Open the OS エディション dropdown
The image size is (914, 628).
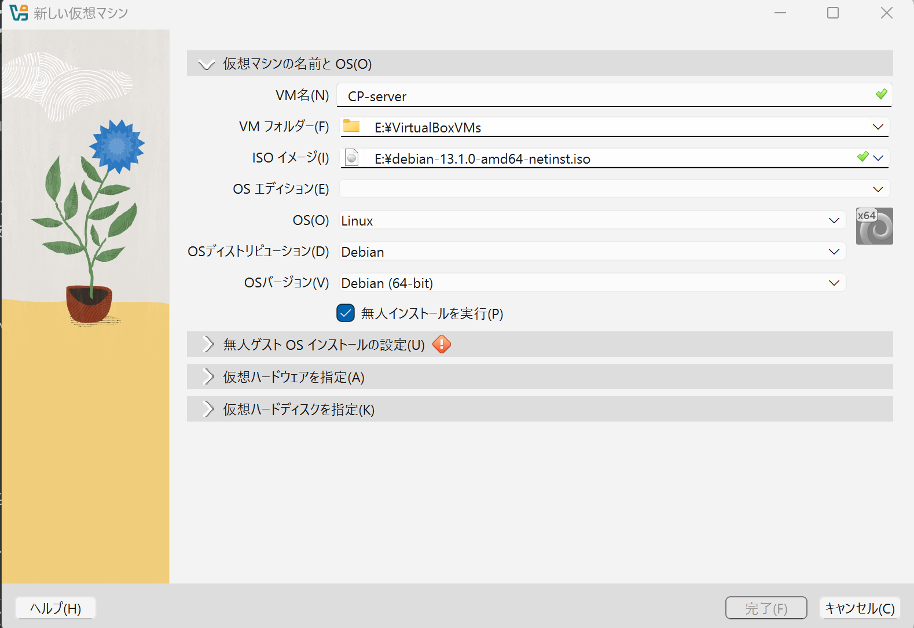[x=614, y=189]
